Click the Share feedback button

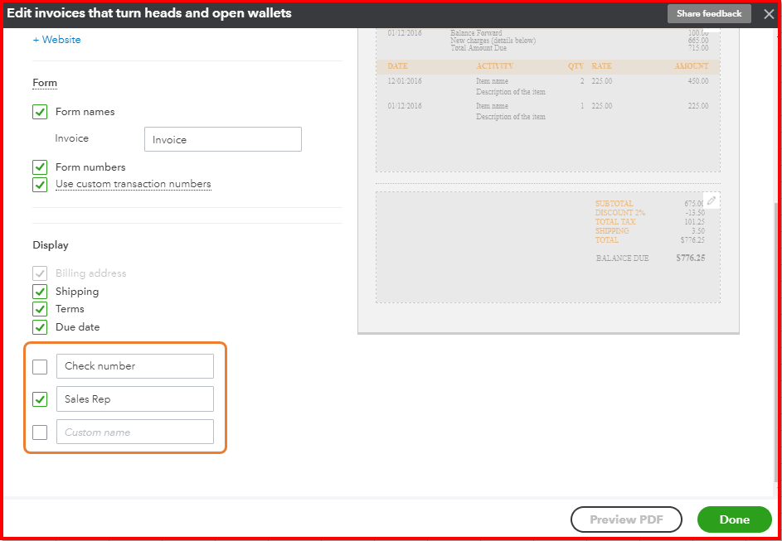click(x=709, y=14)
